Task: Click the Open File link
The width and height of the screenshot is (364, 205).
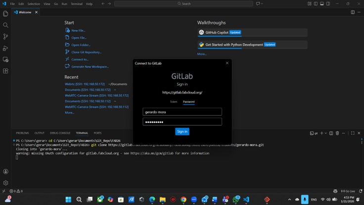Action: [x=79, y=38]
